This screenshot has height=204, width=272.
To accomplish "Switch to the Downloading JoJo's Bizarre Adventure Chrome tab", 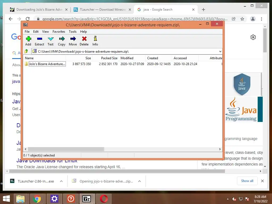I will [x=39, y=10].
